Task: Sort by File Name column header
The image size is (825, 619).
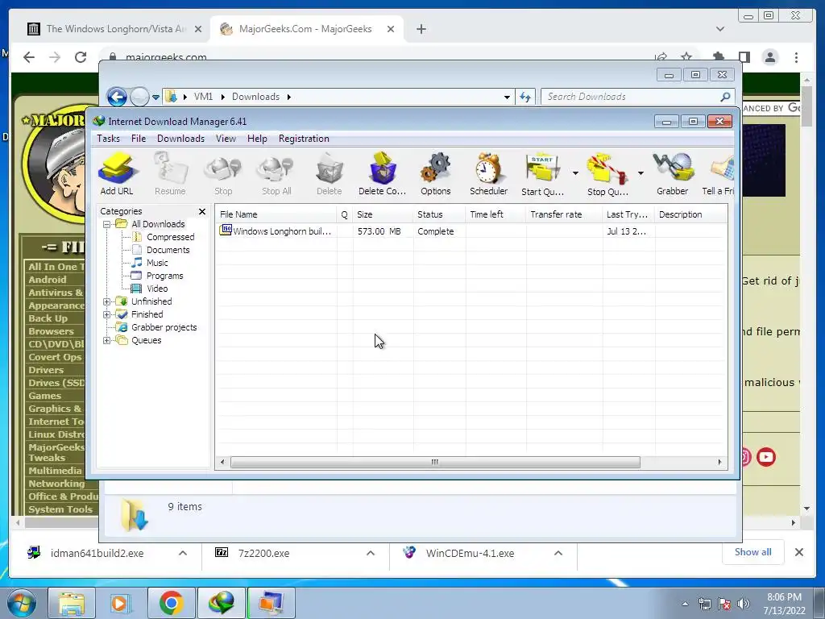Action: 276,214
